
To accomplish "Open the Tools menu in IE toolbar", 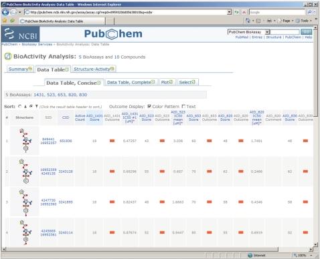I will (x=304, y=21).
